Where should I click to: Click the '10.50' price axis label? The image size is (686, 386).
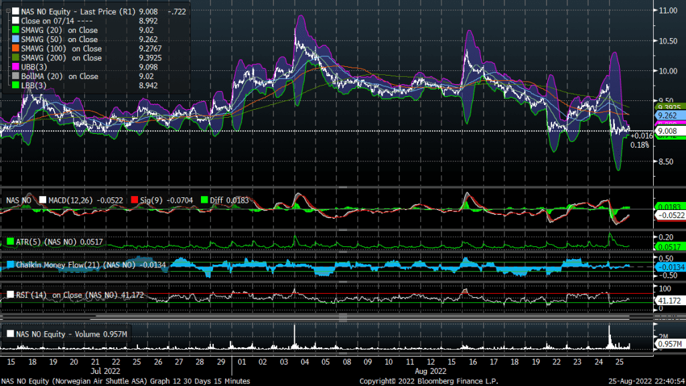pyautogui.click(x=669, y=41)
